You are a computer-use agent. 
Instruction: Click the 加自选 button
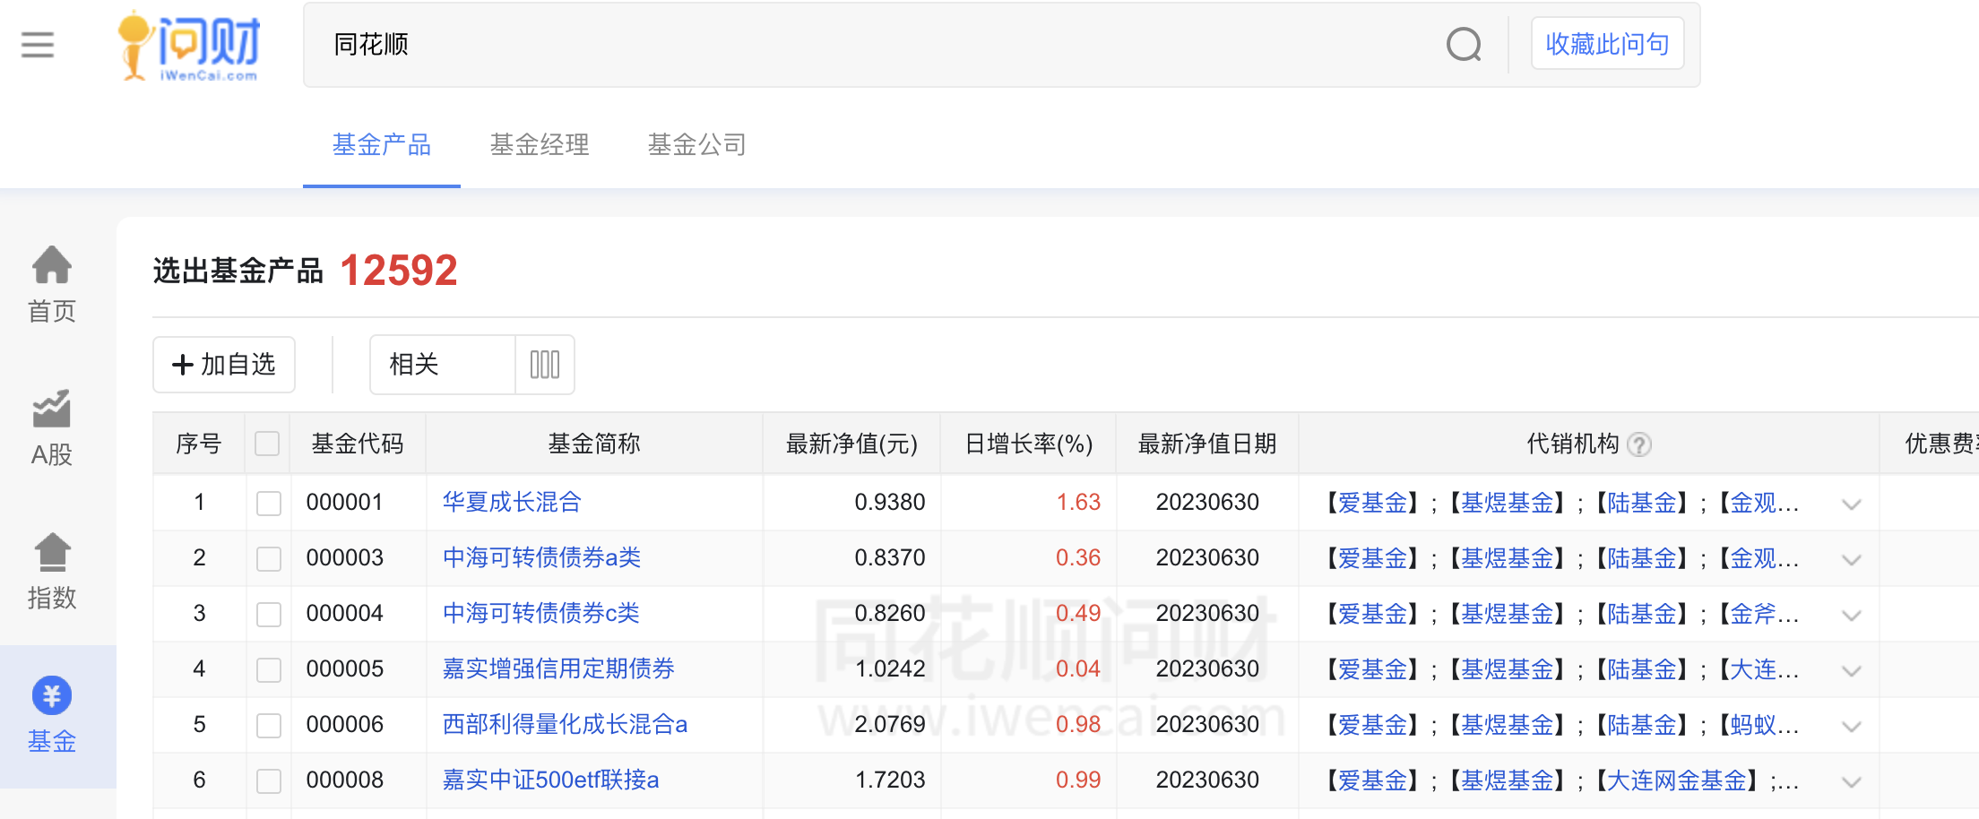(224, 365)
